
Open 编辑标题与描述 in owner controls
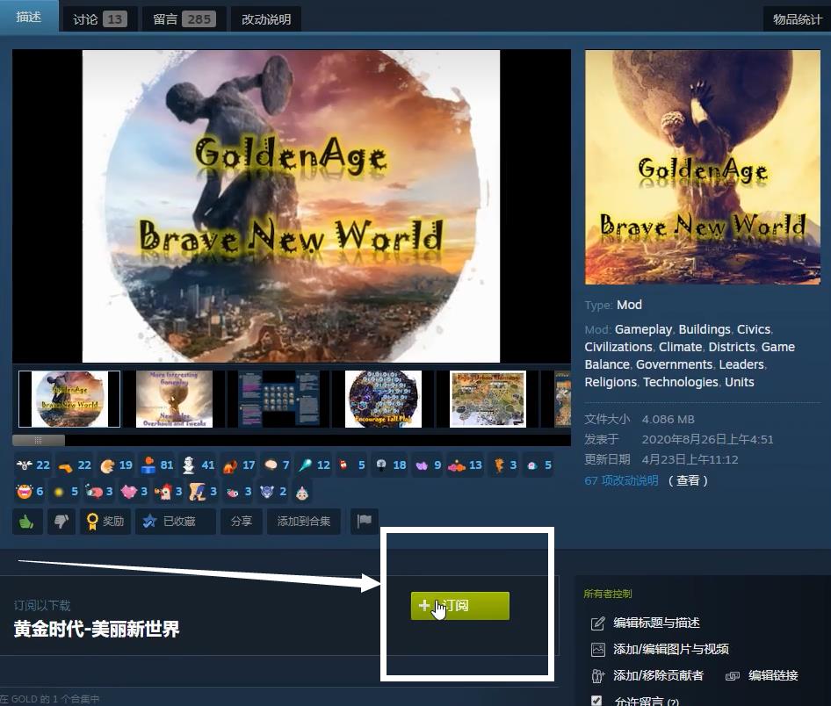pos(656,623)
